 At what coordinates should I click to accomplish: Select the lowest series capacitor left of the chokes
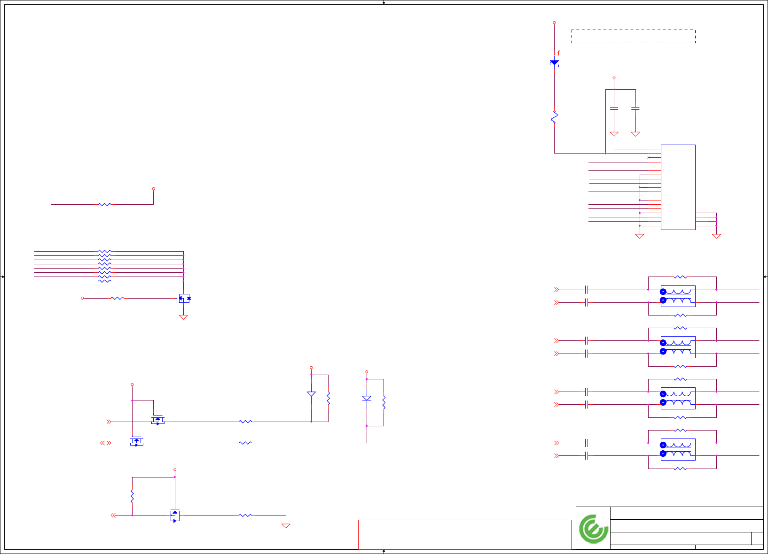click(587, 455)
